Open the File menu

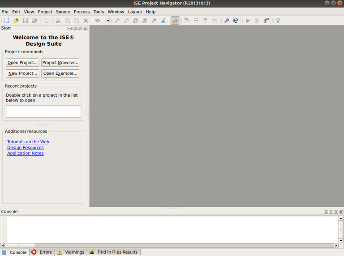click(5, 12)
